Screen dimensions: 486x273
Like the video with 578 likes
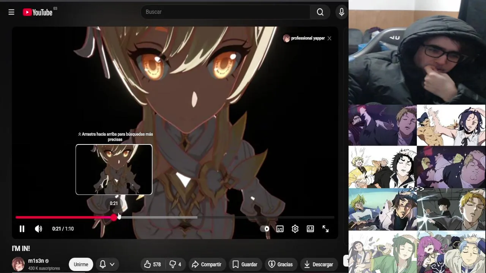(153, 264)
